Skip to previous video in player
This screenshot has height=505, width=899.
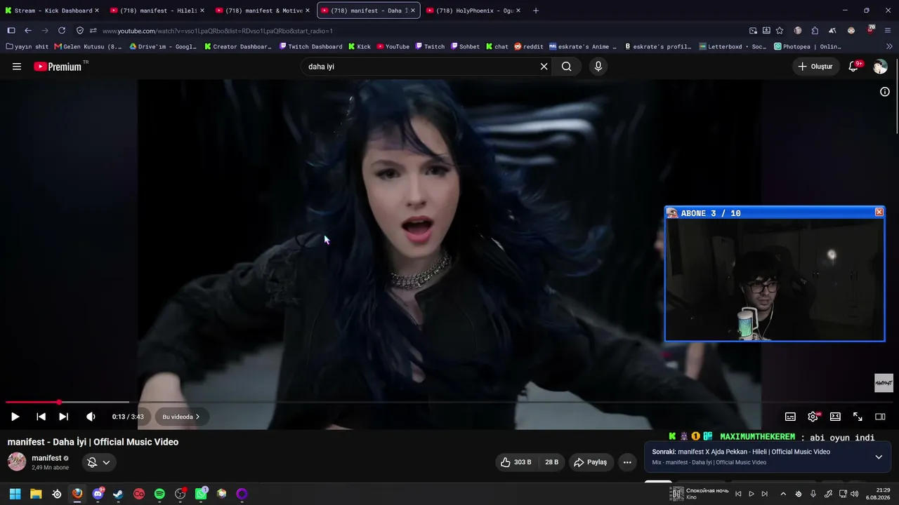41,417
